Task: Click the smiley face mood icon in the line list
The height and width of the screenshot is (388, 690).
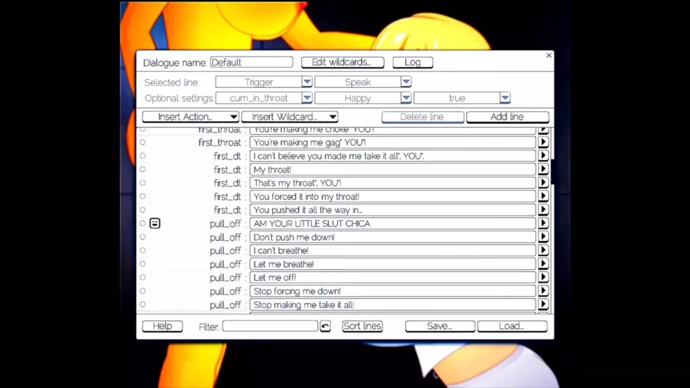Action: coord(155,223)
